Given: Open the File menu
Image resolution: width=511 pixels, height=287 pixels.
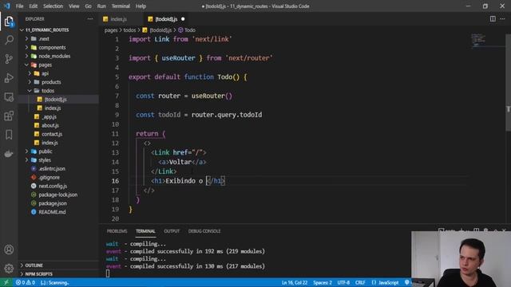Looking at the screenshot, I should [19, 6].
